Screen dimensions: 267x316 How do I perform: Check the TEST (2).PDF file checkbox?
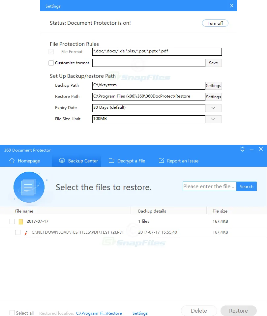(18, 232)
